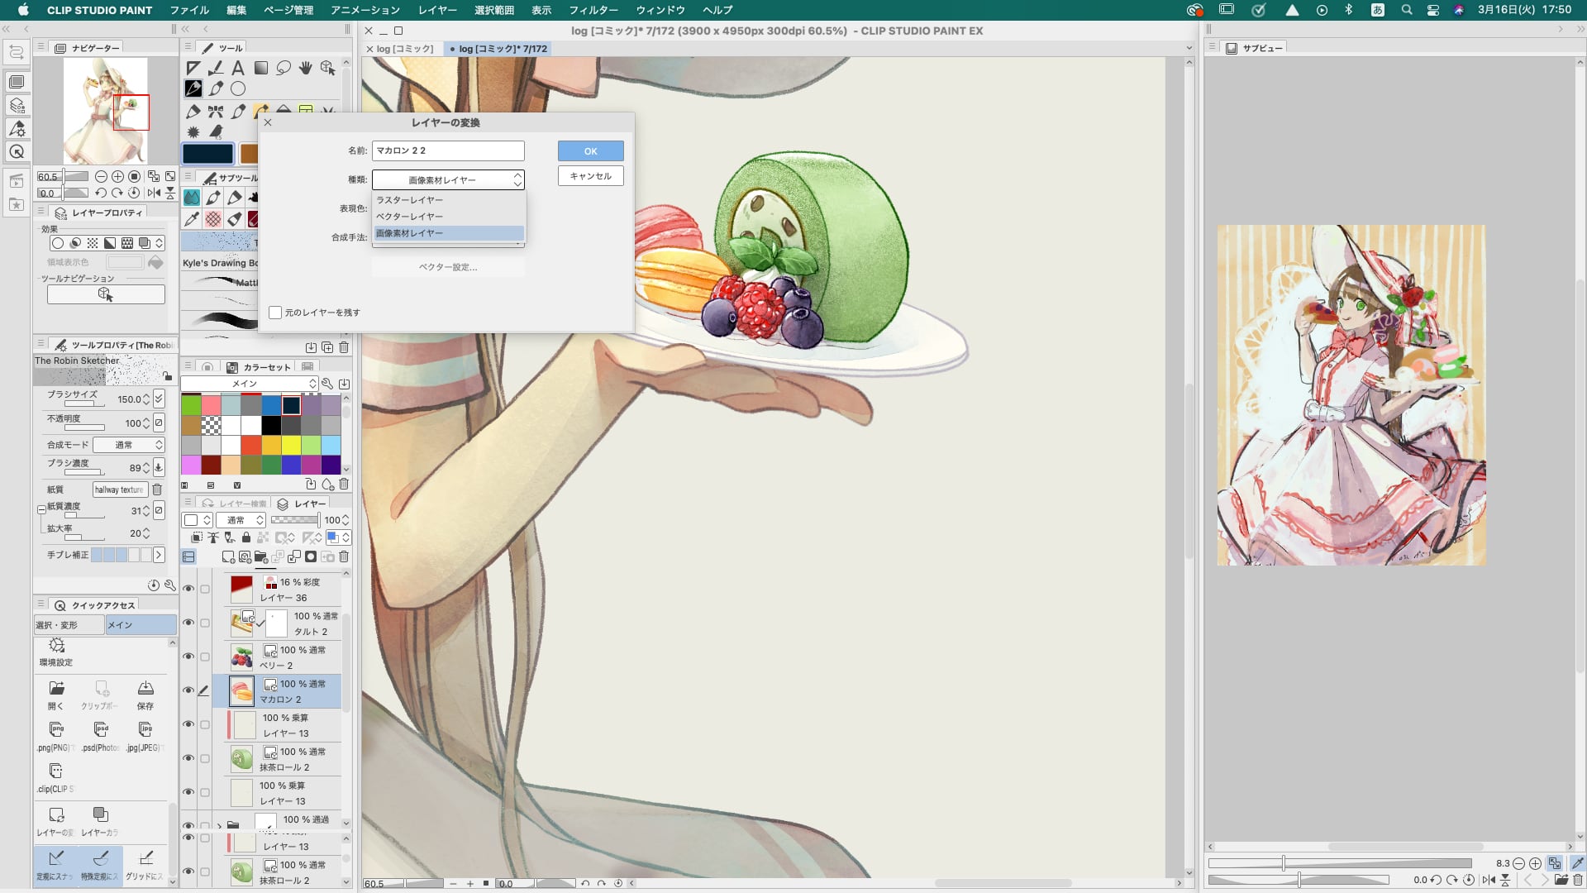Click Lock layer padlock icon
The image size is (1587, 893).
tap(245, 538)
